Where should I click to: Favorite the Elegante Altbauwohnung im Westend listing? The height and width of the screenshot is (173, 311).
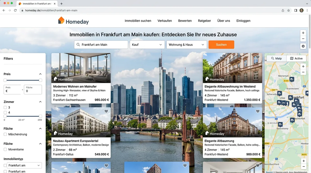pyautogui.click(x=258, y=57)
